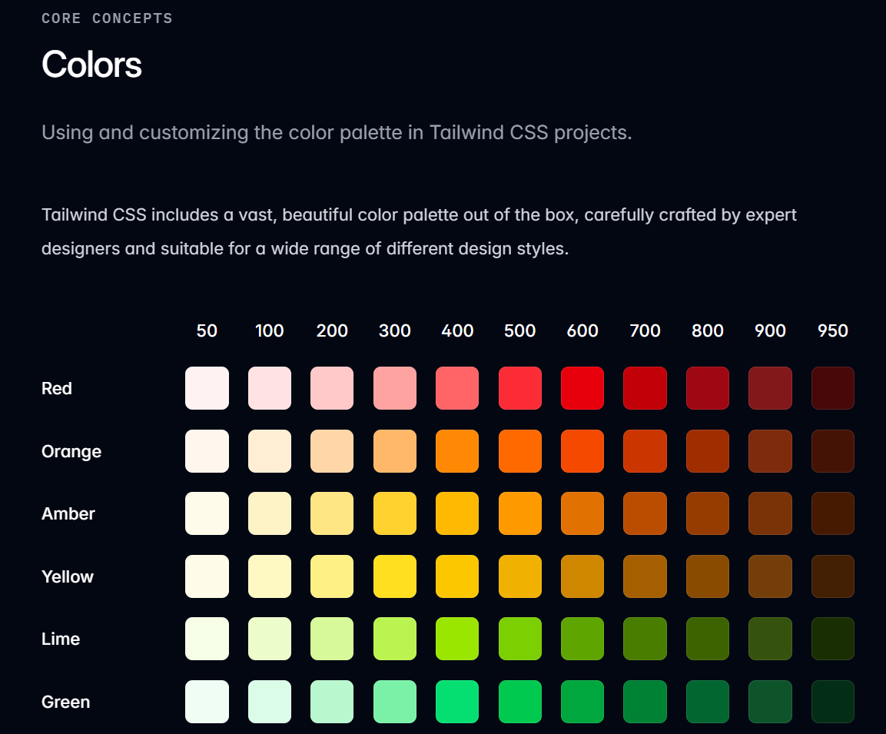Screen dimensions: 886x734
Task: Pick the Amber 800 swatch
Action: coord(708,513)
